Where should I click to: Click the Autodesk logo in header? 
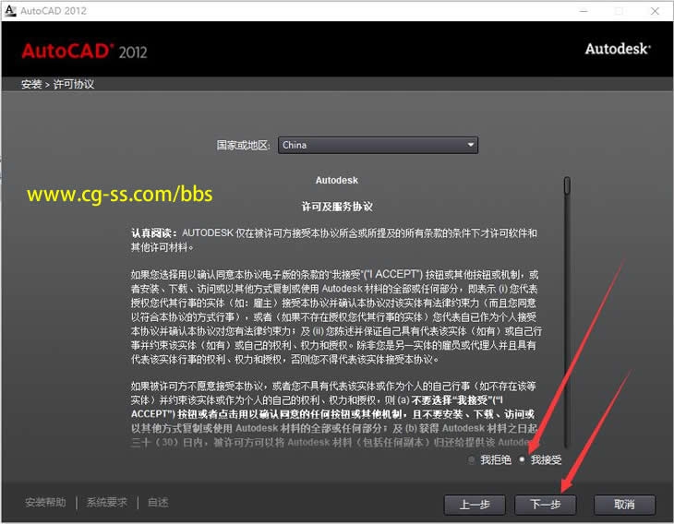click(x=618, y=49)
